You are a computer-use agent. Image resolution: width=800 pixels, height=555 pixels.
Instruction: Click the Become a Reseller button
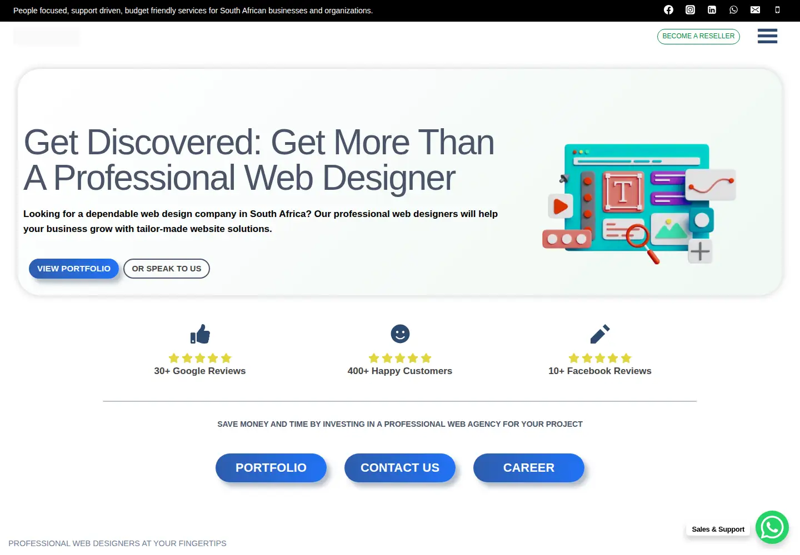tap(698, 36)
